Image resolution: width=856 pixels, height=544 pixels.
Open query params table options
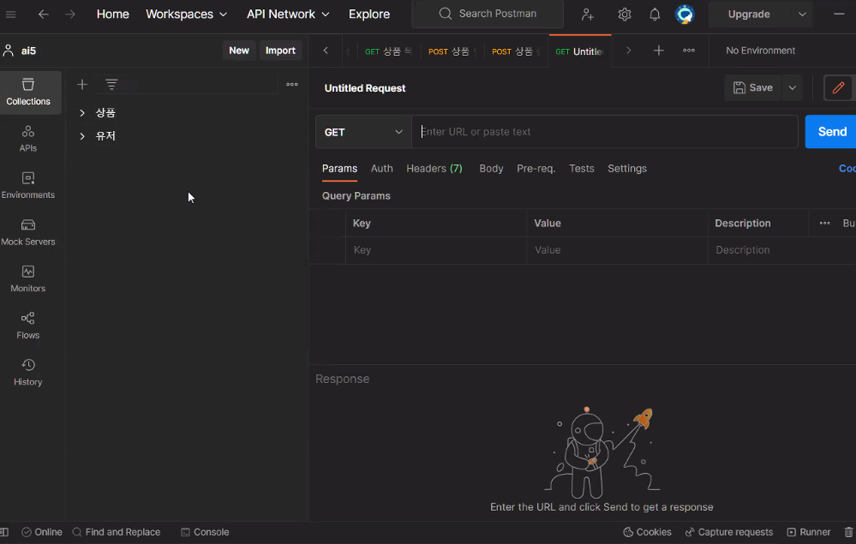pyautogui.click(x=825, y=223)
